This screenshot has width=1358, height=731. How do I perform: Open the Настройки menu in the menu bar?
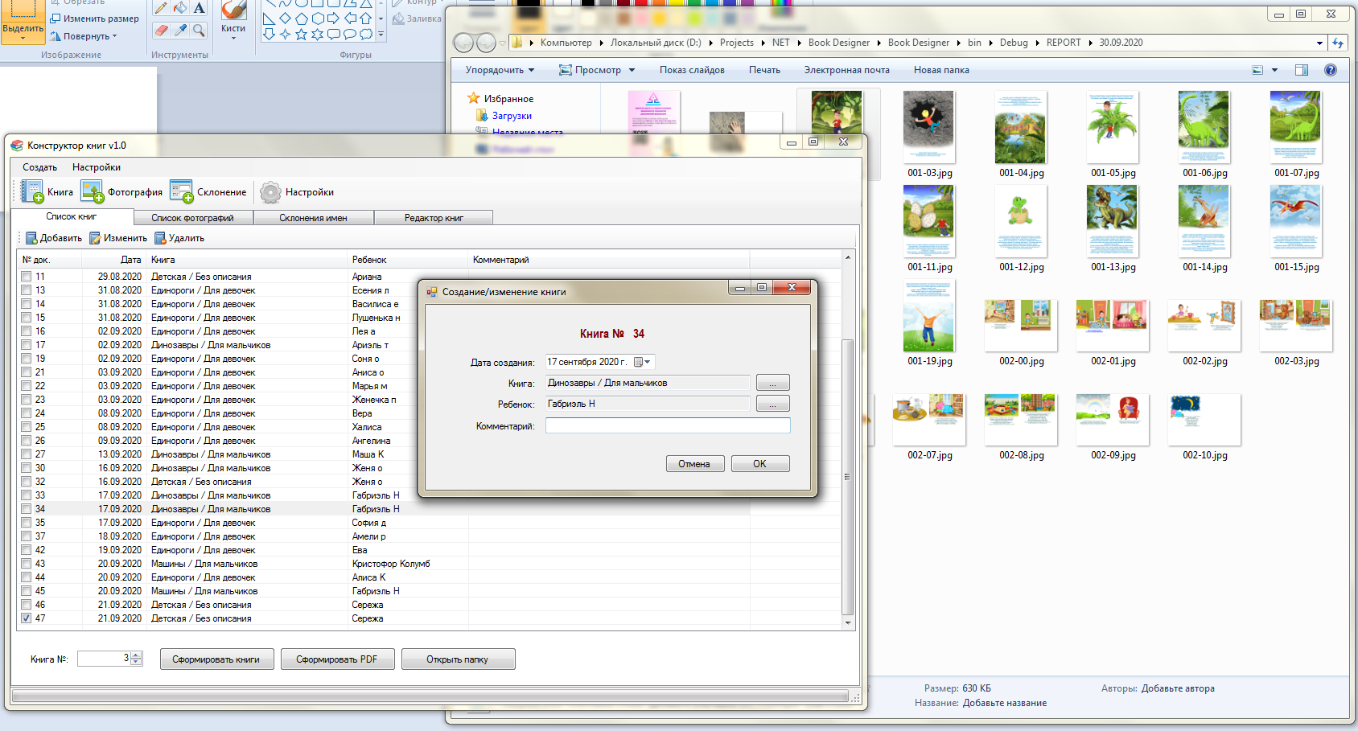coord(97,167)
